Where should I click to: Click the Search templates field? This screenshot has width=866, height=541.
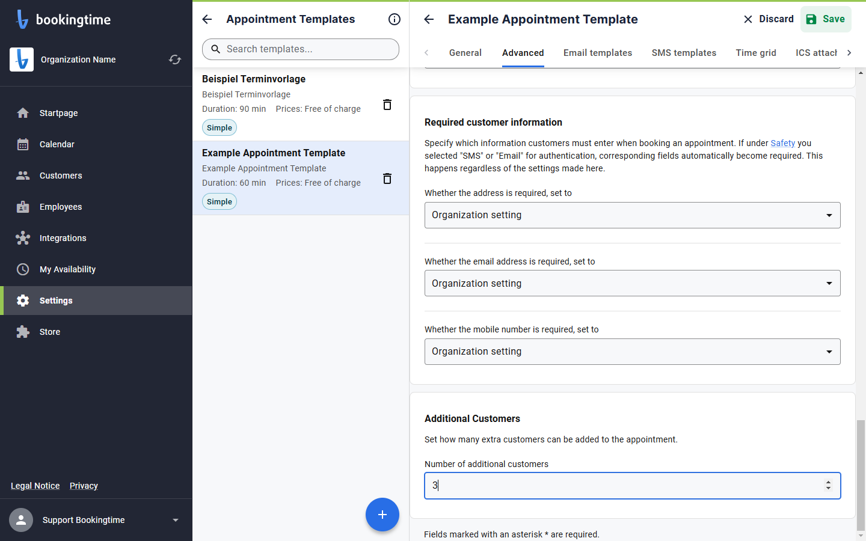pos(301,49)
